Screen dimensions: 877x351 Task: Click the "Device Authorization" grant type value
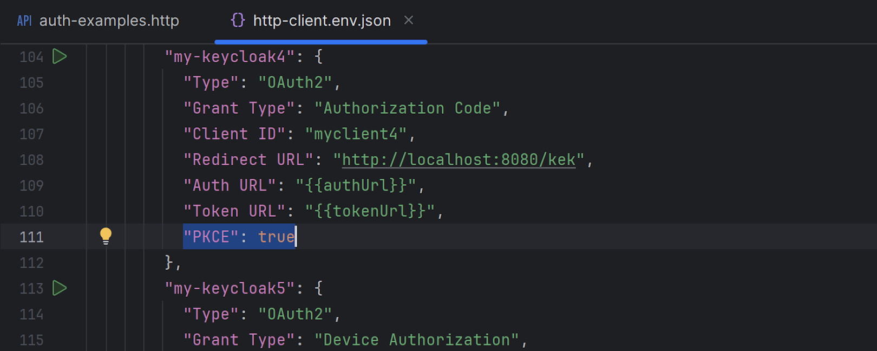point(416,340)
